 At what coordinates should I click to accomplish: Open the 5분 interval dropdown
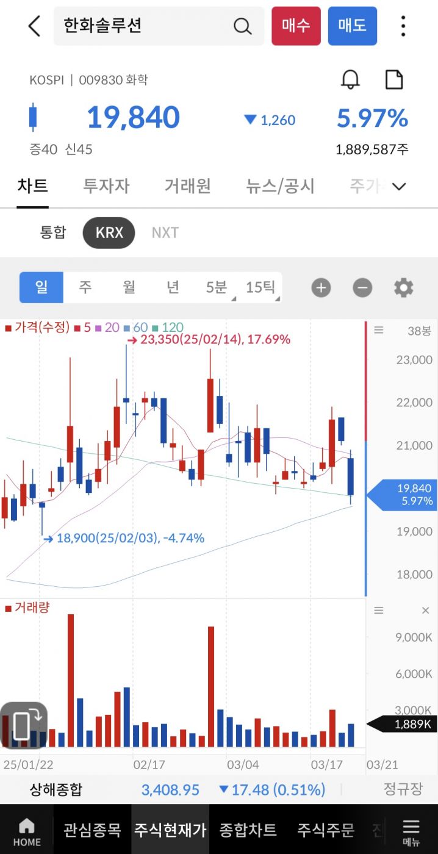click(217, 287)
